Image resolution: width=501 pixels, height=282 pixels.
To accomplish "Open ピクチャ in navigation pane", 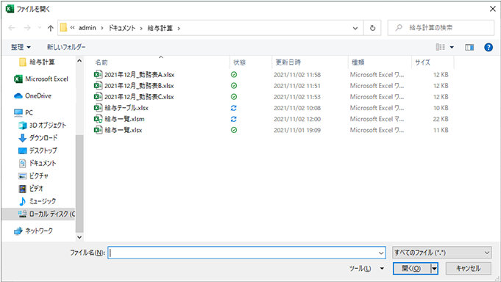I will pyautogui.click(x=34, y=176).
